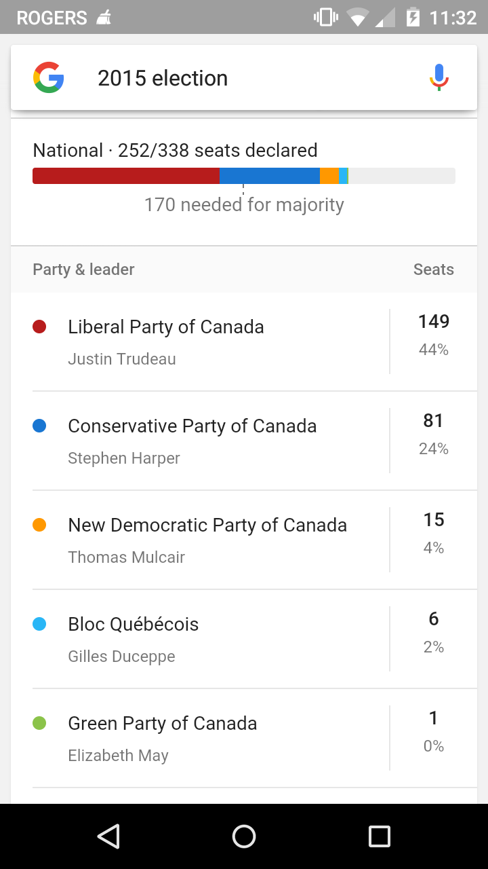The image size is (488, 869).
Task: Tap the red Liberal Party dot
Action: click(x=39, y=327)
